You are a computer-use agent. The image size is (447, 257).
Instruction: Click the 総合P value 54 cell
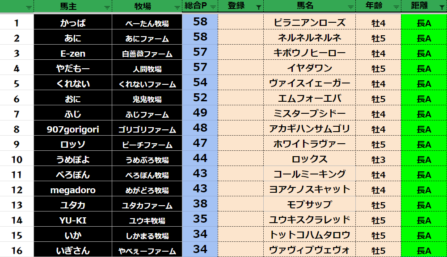point(200,83)
